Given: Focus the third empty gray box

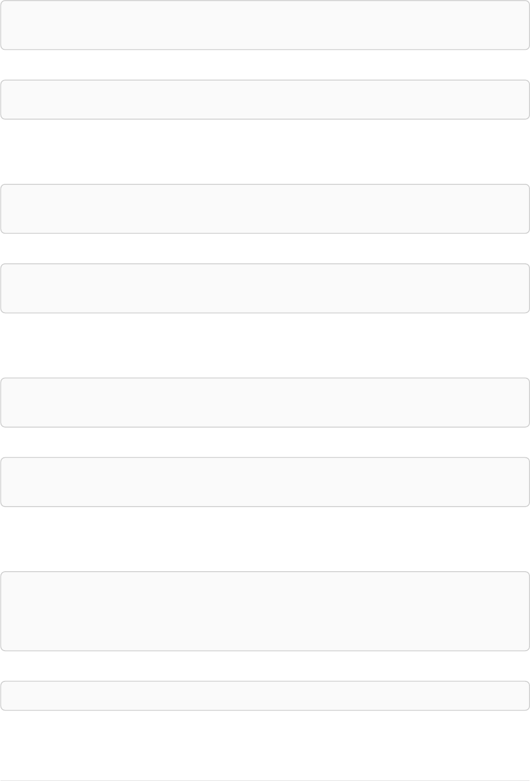Looking at the screenshot, I should (265, 209).
